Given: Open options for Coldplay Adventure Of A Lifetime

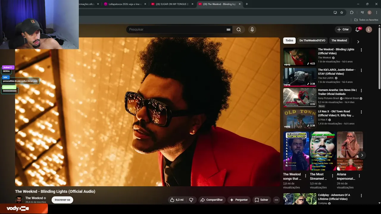Looking at the screenshot, I should (x=361, y=196).
